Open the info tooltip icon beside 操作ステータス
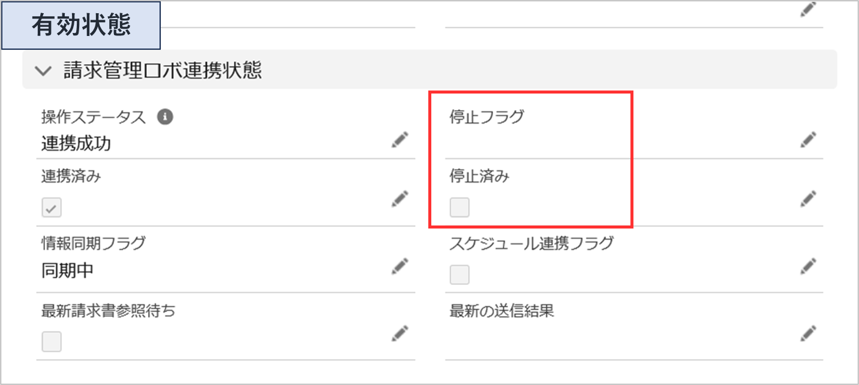This screenshot has height=385, width=859. (x=165, y=117)
